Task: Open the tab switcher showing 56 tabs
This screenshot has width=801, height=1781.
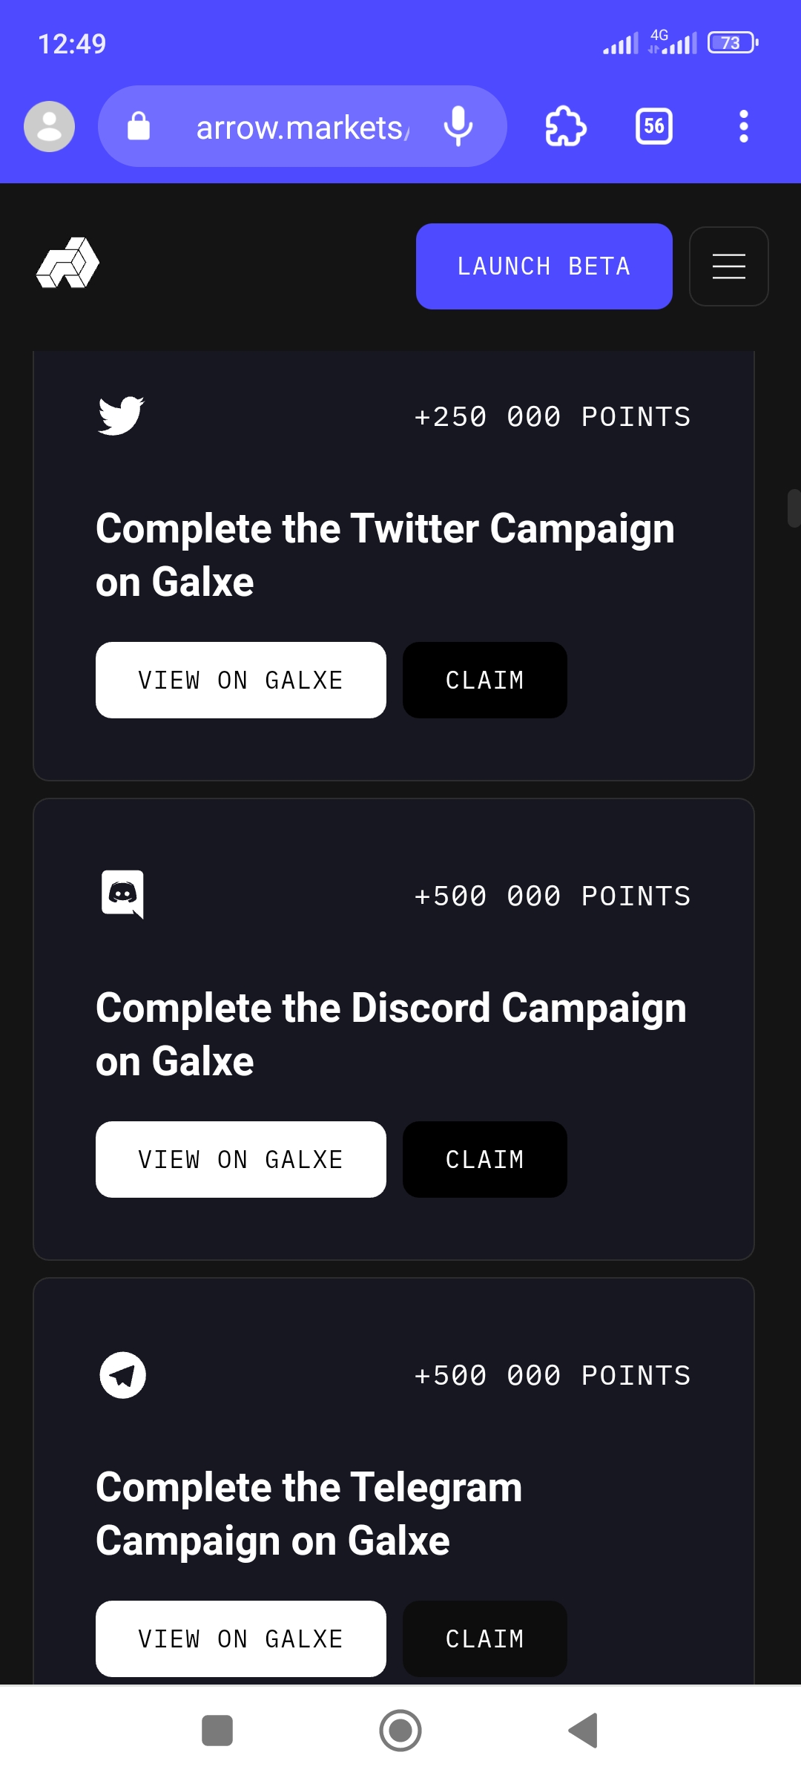Action: pos(654,126)
